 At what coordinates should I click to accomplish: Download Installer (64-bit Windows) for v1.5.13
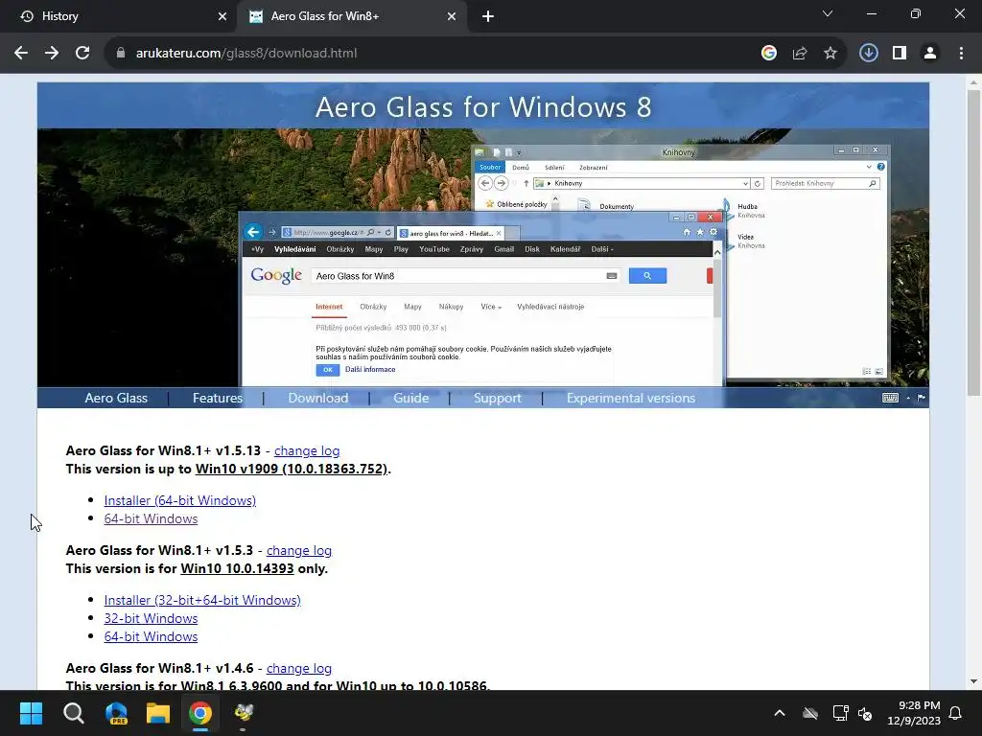pyautogui.click(x=179, y=500)
